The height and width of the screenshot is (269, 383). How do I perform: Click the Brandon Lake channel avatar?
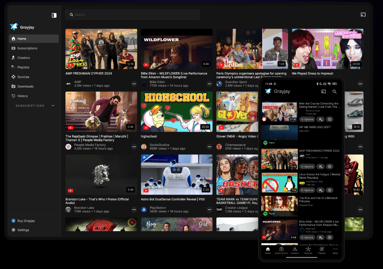pos(68,209)
